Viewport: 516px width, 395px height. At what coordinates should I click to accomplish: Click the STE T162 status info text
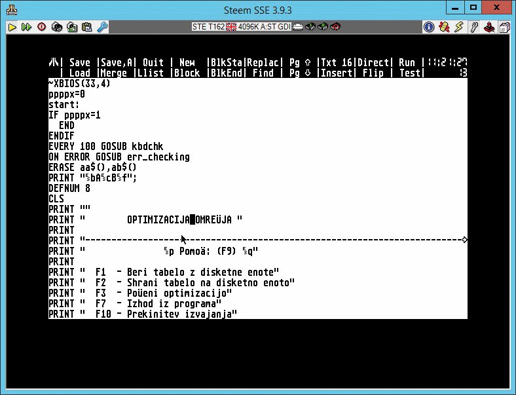[x=242, y=27]
